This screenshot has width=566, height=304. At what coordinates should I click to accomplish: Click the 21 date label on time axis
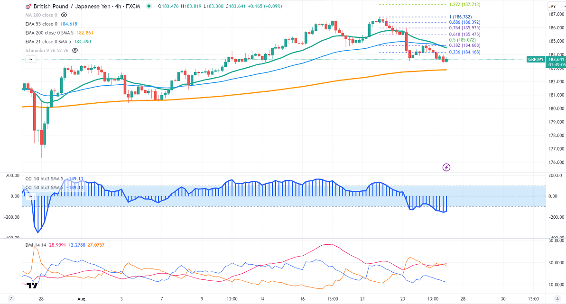[x=362, y=299]
